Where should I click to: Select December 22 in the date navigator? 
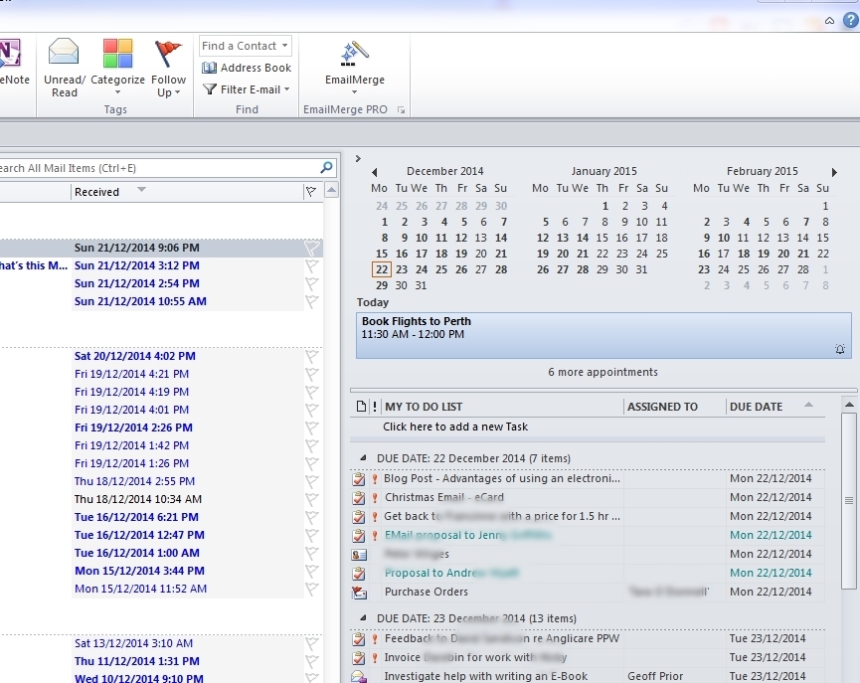click(x=381, y=269)
